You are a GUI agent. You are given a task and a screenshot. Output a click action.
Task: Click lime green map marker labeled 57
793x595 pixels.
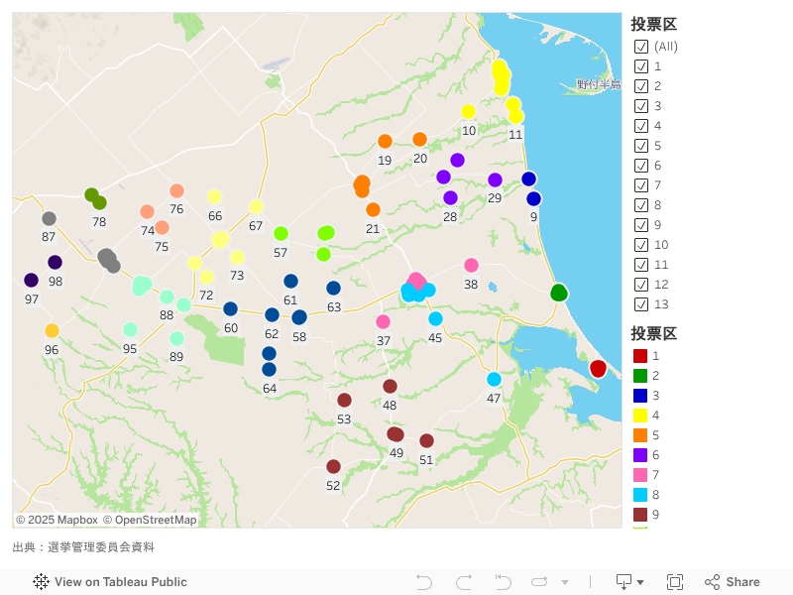click(282, 233)
